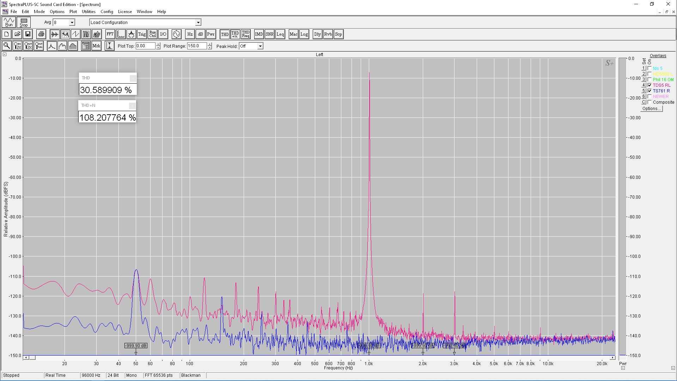Select the FFT settings icon
This screenshot has width=677, height=381.
click(110, 34)
